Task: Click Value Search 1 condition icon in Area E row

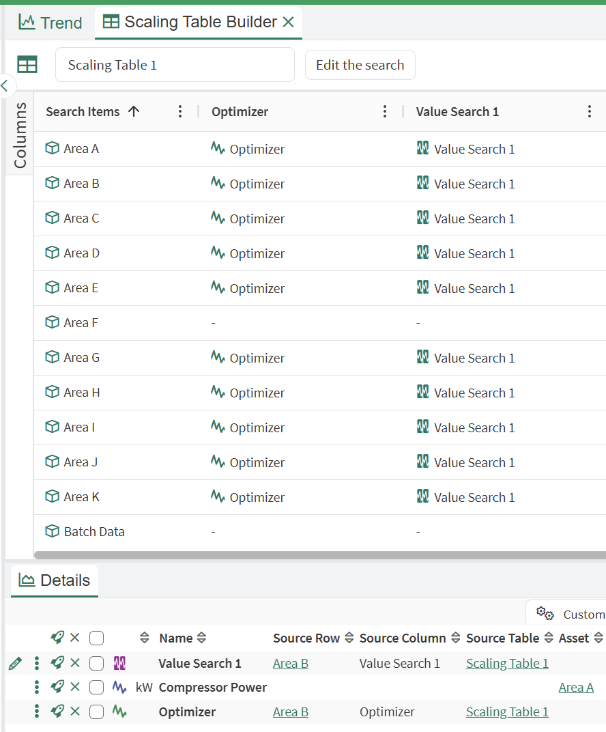Action: [x=422, y=287]
